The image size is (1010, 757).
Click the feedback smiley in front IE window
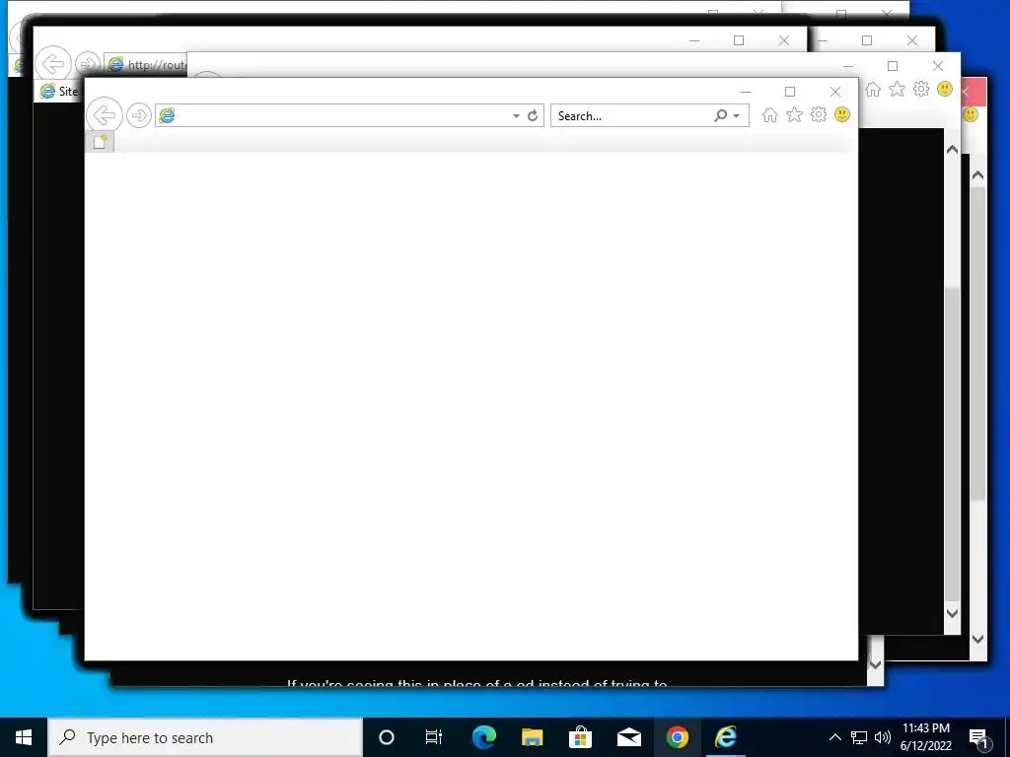tap(842, 114)
